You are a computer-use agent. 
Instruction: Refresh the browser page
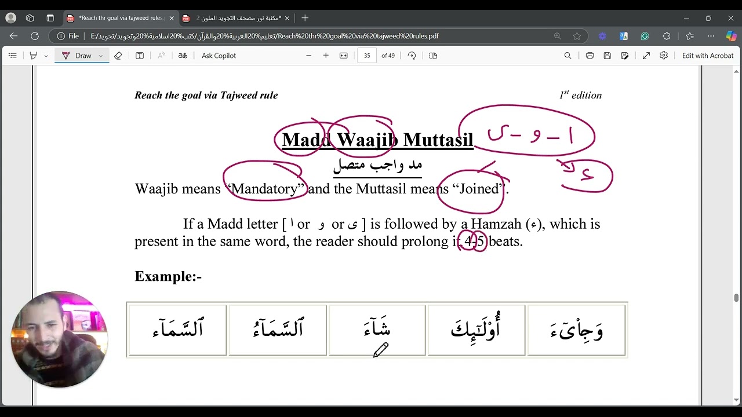point(35,36)
